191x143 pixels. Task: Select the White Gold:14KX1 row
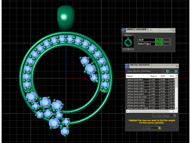(150, 106)
